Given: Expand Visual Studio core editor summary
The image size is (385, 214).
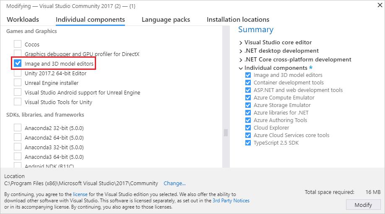Looking at the screenshot, I should point(241,43).
